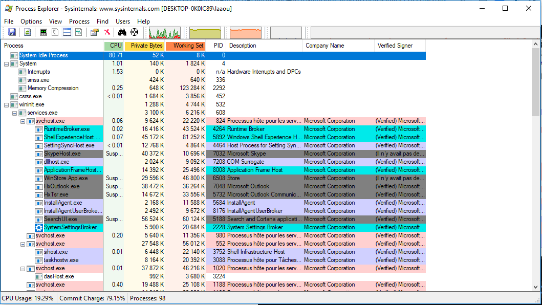This screenshot has height=305, width=542.
Task: Open the Options menu
Action: tap(31, 21)
